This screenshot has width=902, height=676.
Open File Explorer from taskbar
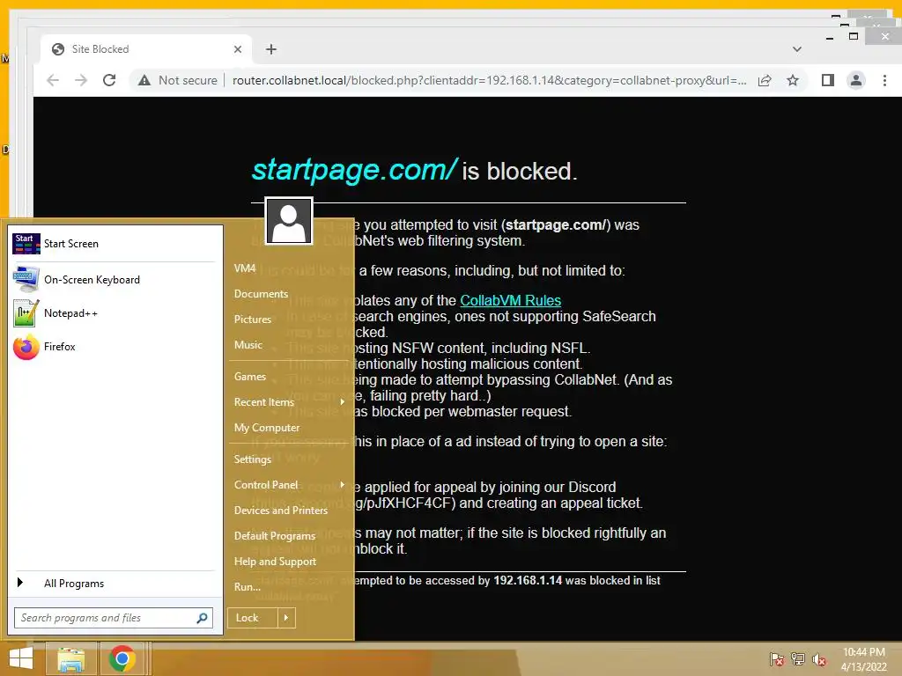point(70,658)
